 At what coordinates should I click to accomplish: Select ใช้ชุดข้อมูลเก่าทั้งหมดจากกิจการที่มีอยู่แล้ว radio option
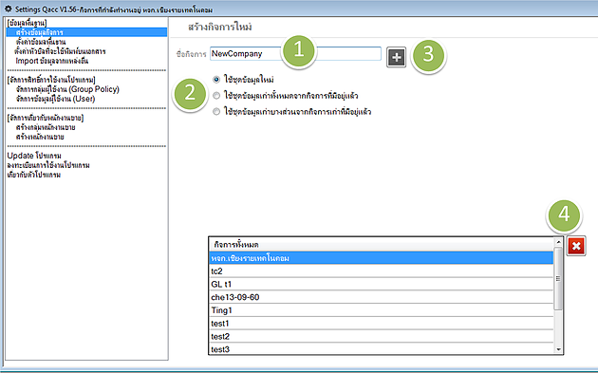coord(216,95)
